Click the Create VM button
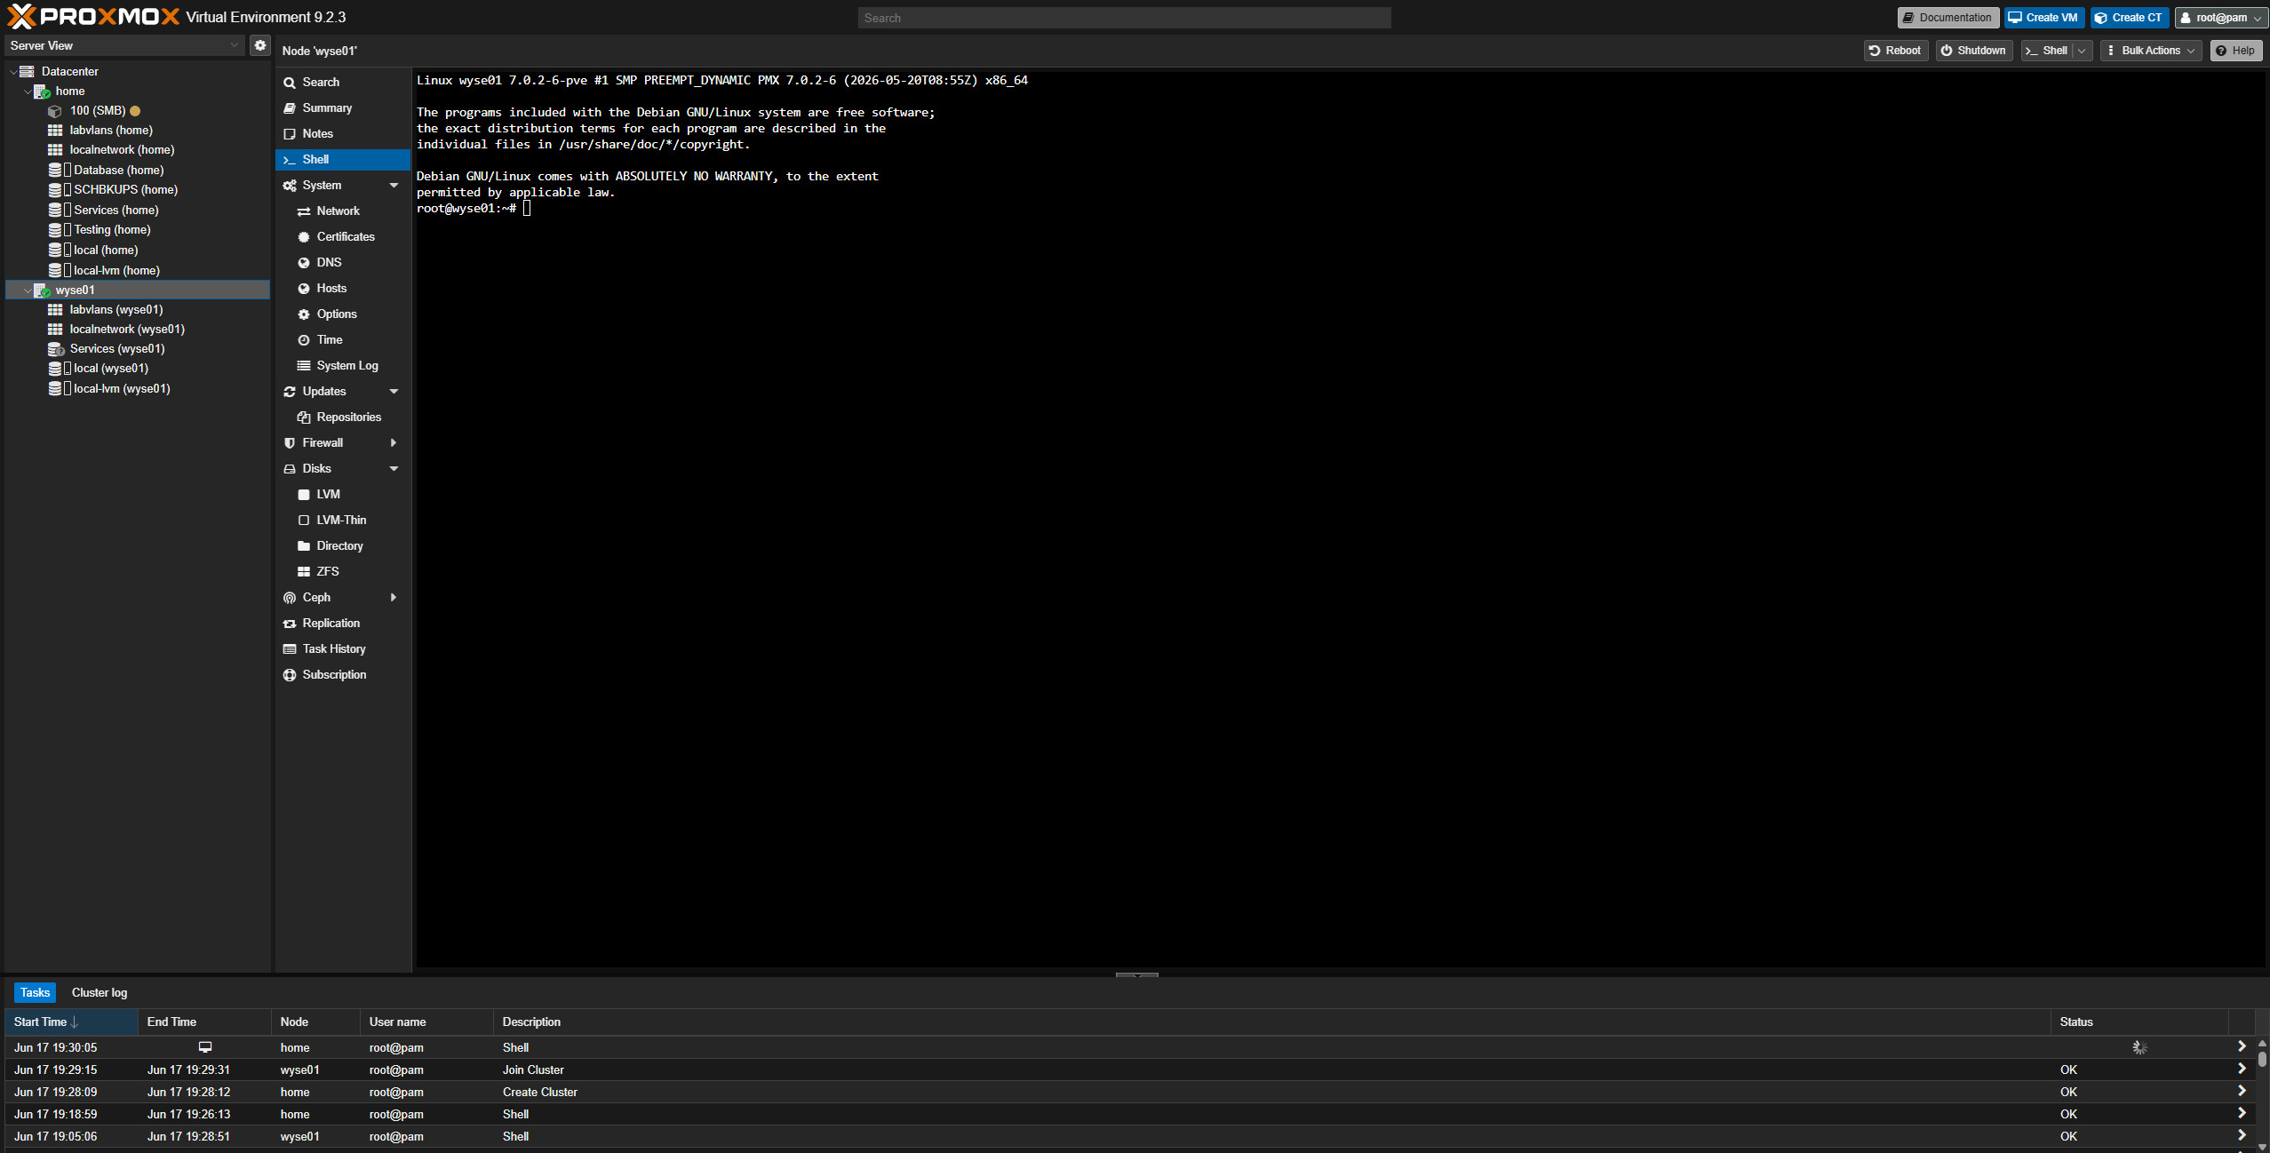2270x1153 pixels. [2043, 18]
